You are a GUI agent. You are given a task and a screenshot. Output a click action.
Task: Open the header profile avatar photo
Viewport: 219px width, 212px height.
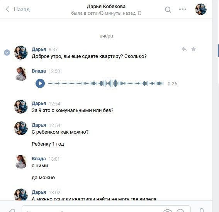pyautogui.click(x=201, y=9)
